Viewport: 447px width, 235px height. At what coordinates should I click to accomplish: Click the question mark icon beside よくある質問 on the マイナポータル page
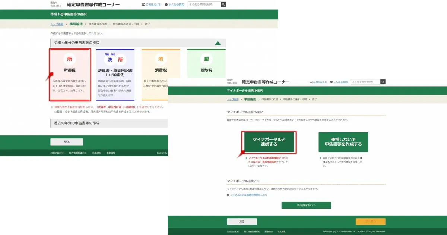[x=331, y=82]
